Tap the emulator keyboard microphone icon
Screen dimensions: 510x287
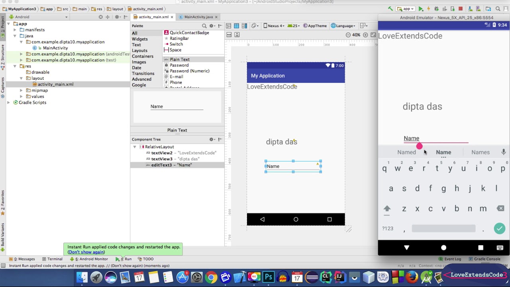point(504,152)
